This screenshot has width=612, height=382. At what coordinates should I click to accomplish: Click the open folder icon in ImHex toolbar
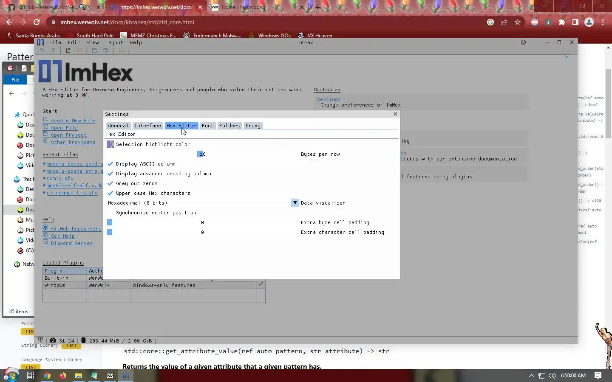click(x=79, y=50)
